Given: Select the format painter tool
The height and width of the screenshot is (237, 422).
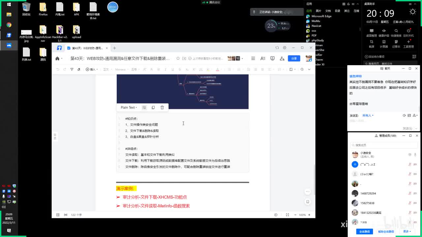Looking at the screenshot, I should tap(72, 69).
